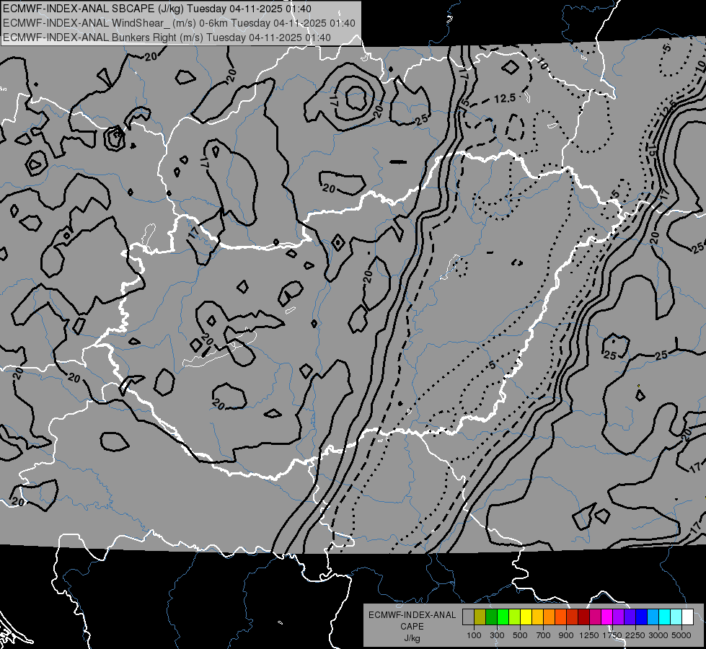The height and width of the screenshot is (649, 706).
Task: Select the white legend swatch
Action: [x=687, y=617]
